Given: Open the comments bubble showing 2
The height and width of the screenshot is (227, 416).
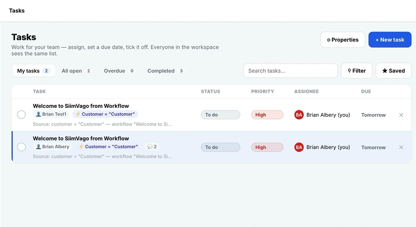Looking at the screenshot, I should point(152,147).
